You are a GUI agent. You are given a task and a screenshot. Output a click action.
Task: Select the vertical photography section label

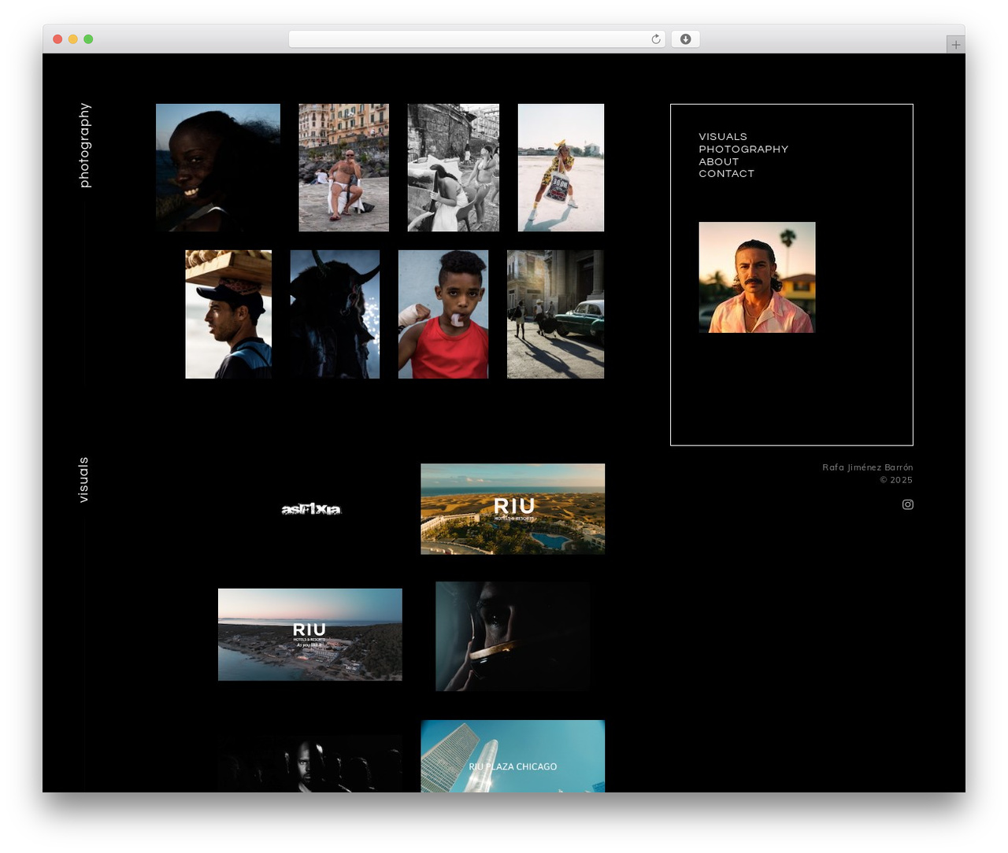point(84,146)
